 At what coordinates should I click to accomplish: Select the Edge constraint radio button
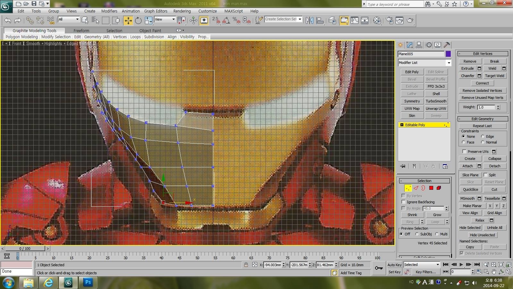(483, 136)
